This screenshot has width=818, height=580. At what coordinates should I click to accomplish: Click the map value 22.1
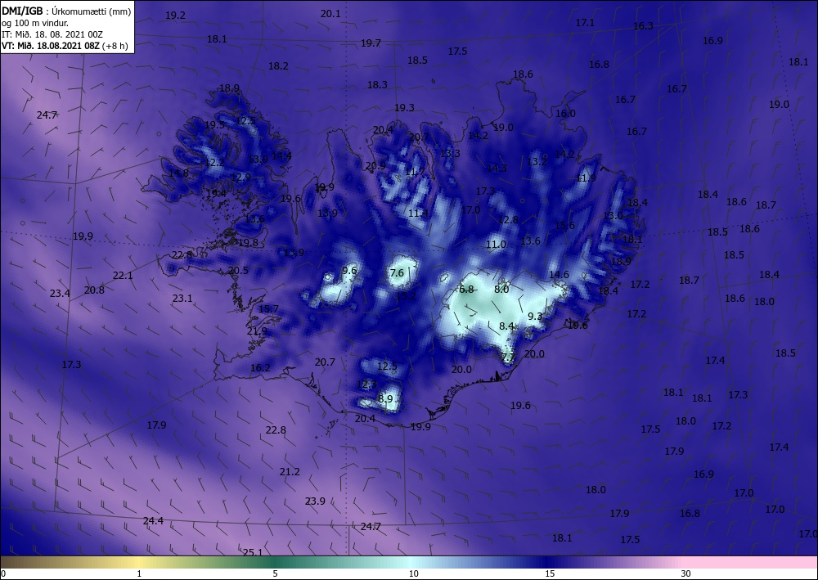click(124, 276)
